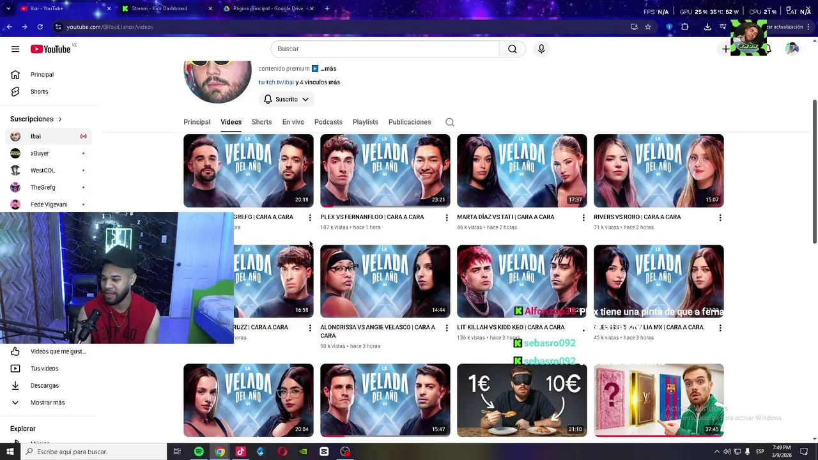Go back in browser history

pos(9,27)
